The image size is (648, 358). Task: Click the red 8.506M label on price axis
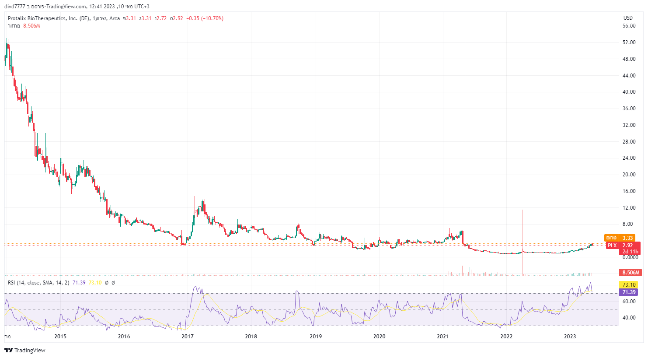coord(631,273)
